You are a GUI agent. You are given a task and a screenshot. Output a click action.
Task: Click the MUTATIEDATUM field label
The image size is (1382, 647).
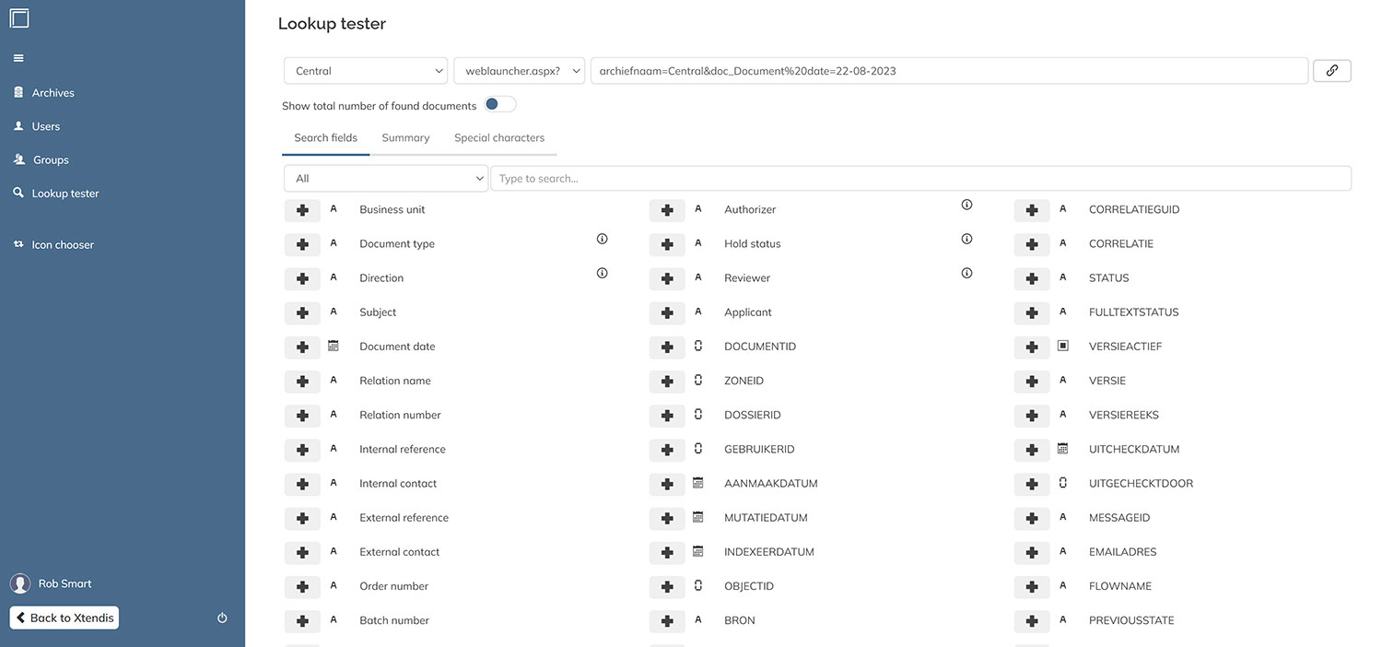(766, 518)
